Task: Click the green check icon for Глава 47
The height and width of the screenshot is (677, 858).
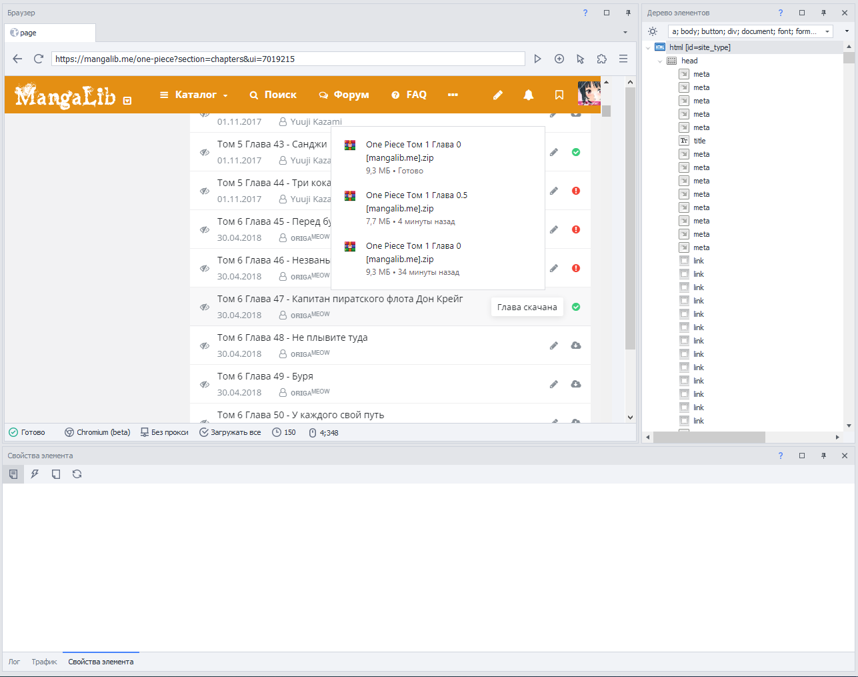Action: [x=576, y=307]
